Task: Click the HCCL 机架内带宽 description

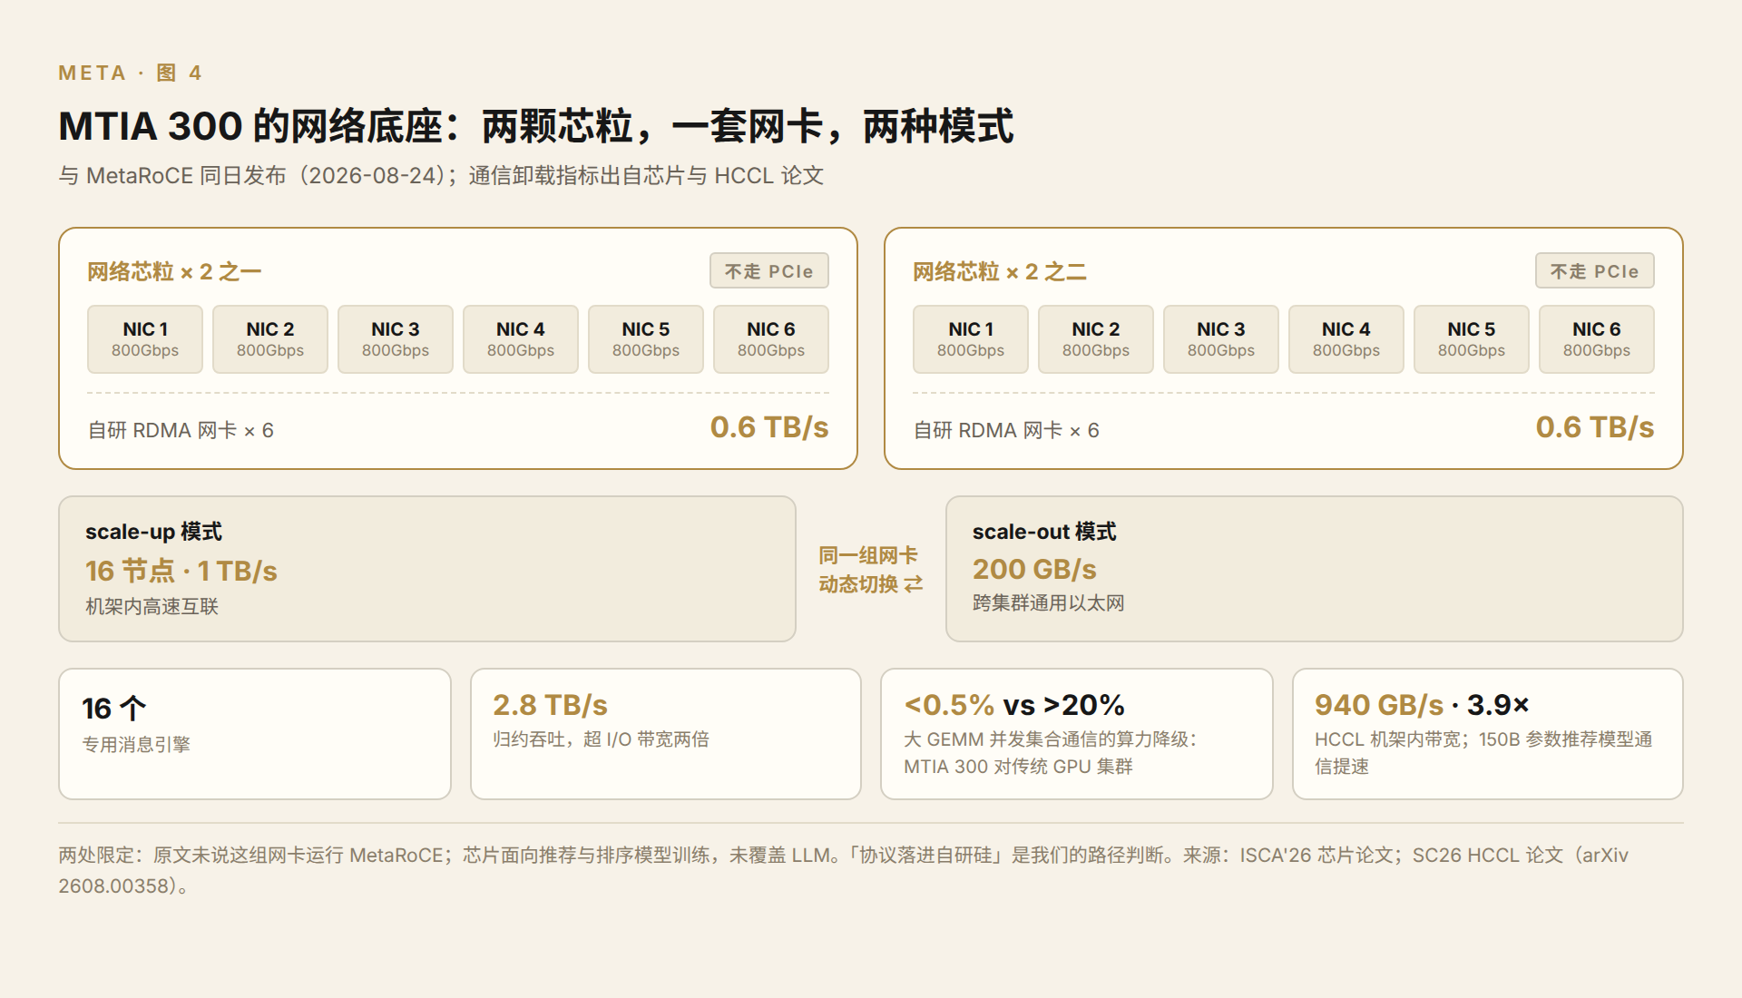Action: point(1483,753)
